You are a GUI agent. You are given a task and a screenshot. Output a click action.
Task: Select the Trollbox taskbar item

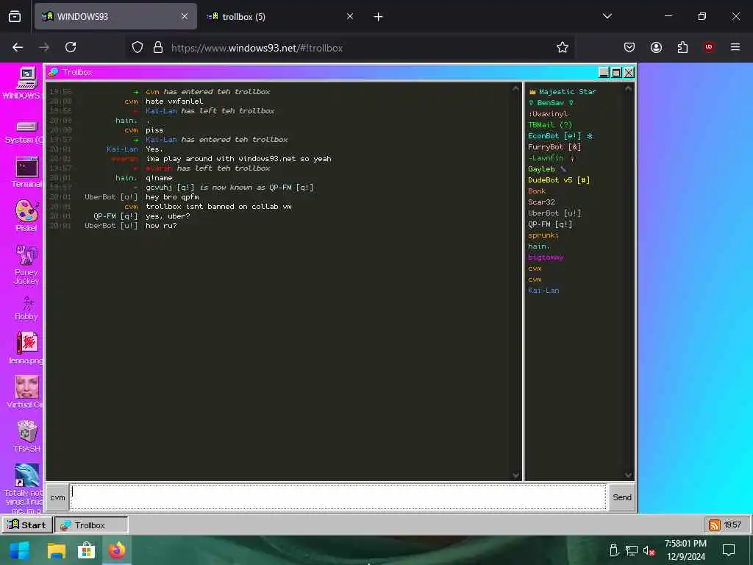(91, 525)
